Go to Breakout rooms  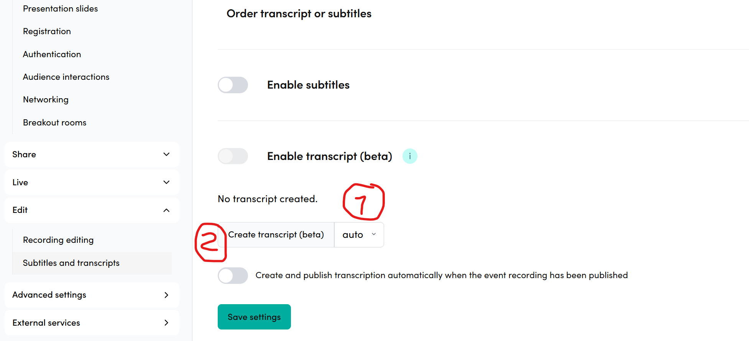click(x=55, y=123)
